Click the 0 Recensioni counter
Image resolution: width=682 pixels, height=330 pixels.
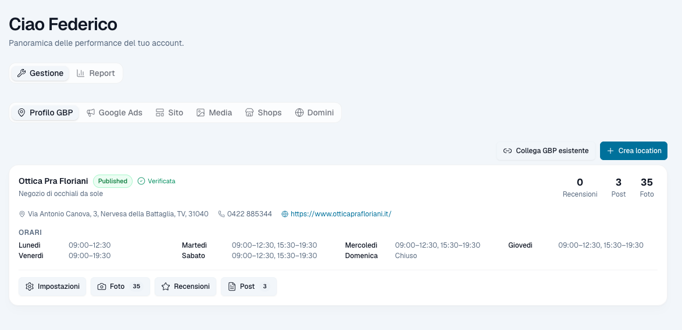coord(580,187)
